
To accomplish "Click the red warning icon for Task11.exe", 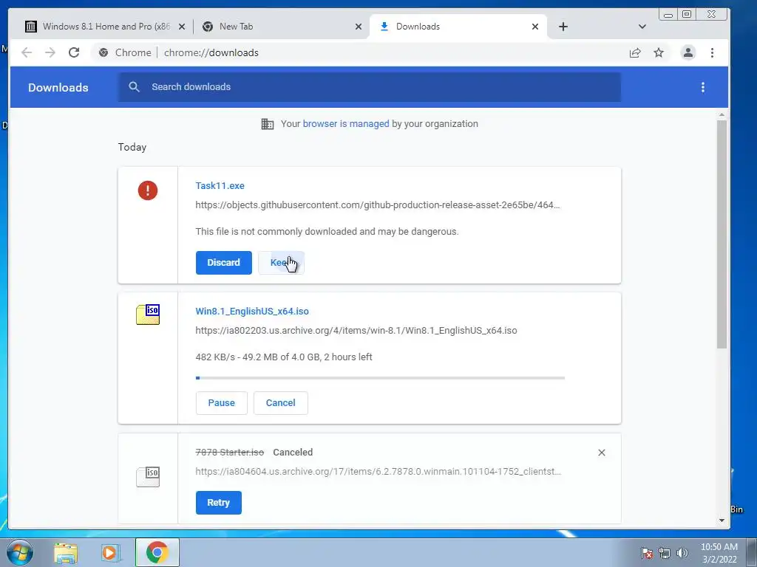I will click(148, 190).
